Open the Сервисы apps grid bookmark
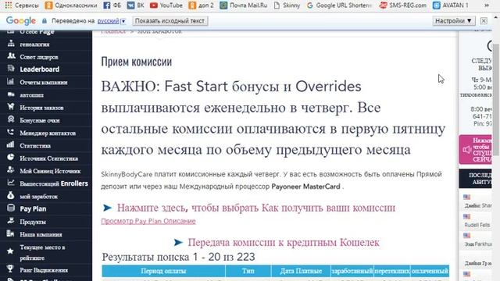The height and width of the screenshot is (281, 500). [x=22, y=5]
